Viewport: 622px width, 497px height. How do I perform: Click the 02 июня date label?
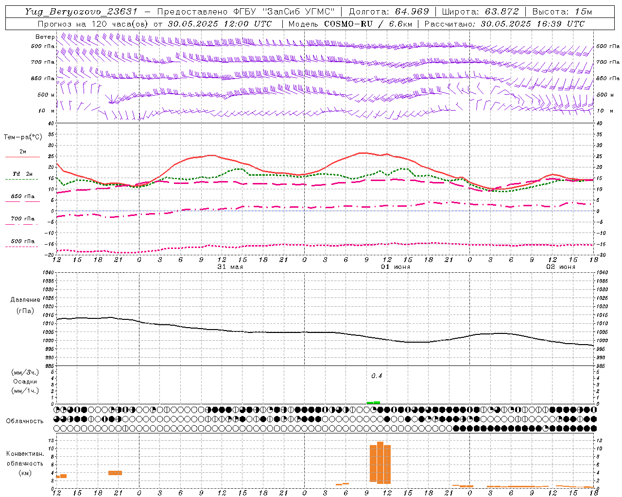(560, 267)
